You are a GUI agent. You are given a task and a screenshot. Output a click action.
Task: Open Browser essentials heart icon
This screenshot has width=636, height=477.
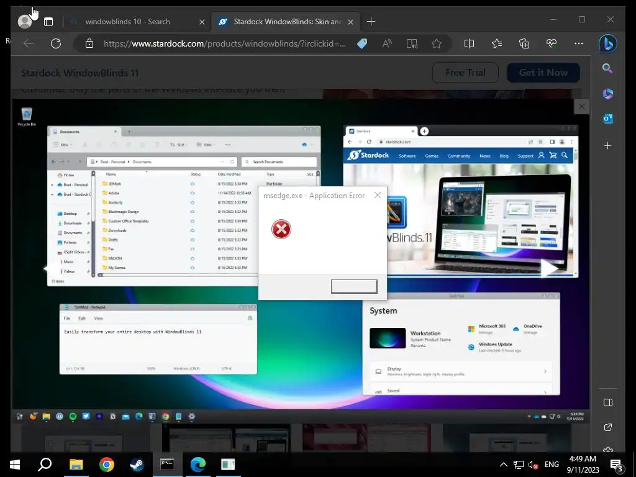click(x=552, y=44)
